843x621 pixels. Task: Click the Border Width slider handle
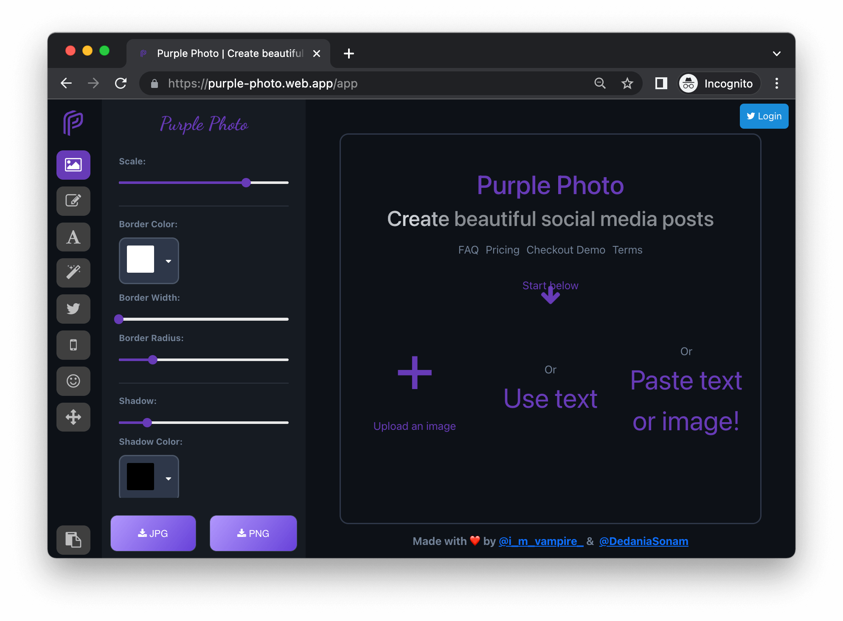coord(119,319)
